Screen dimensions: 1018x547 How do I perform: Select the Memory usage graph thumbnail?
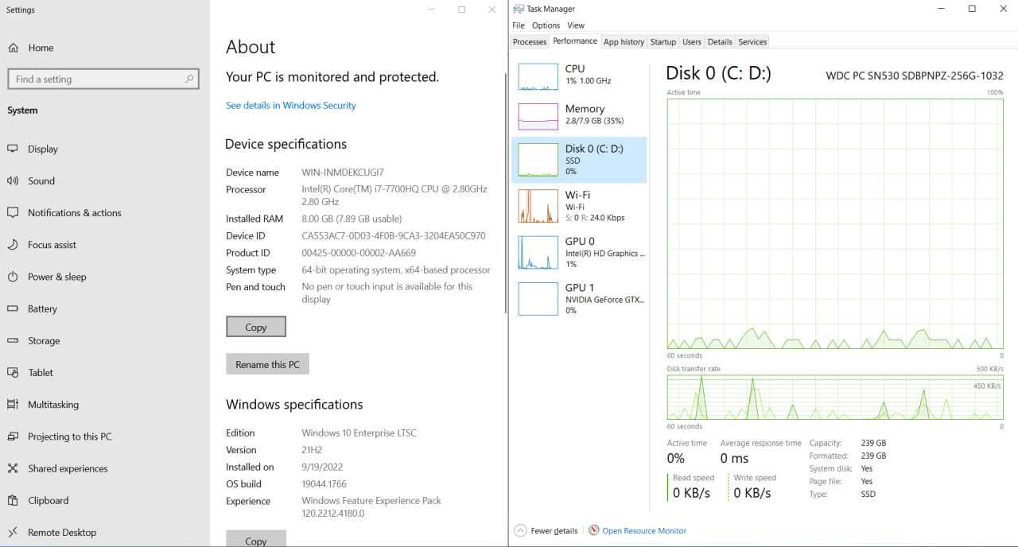pos(538,116)
